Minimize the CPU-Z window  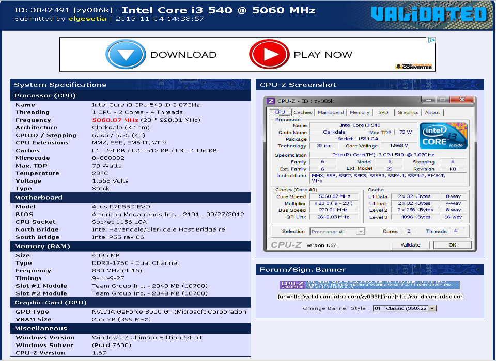pos(429,100)
